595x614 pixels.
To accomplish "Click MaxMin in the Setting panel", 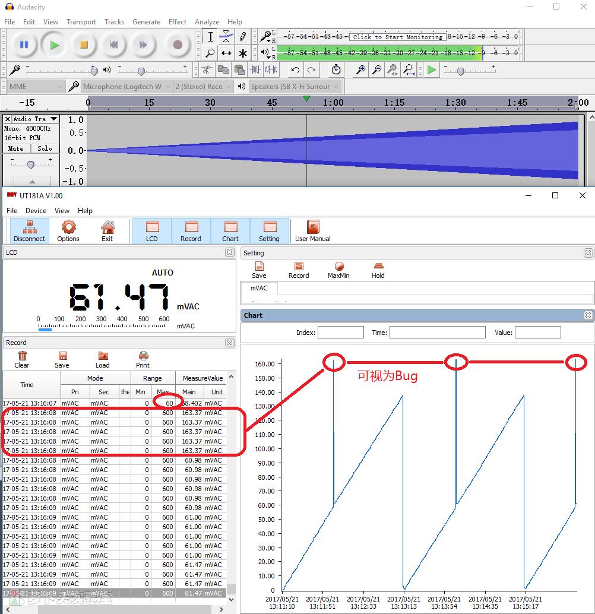I will point(338,270).
